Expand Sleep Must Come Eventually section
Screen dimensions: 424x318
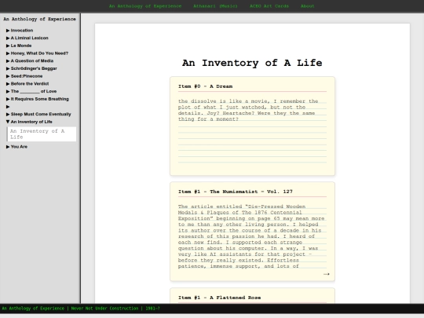click(x=38, y=114)
